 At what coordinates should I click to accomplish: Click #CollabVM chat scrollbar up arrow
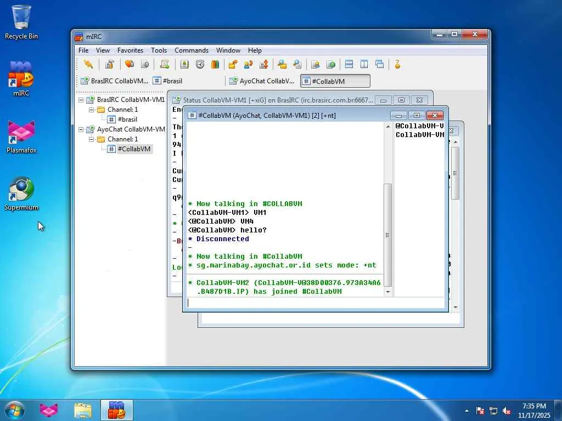388,127
